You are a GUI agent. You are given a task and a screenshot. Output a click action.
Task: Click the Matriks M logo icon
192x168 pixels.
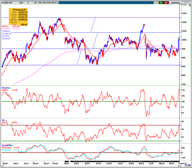(2, 3)
